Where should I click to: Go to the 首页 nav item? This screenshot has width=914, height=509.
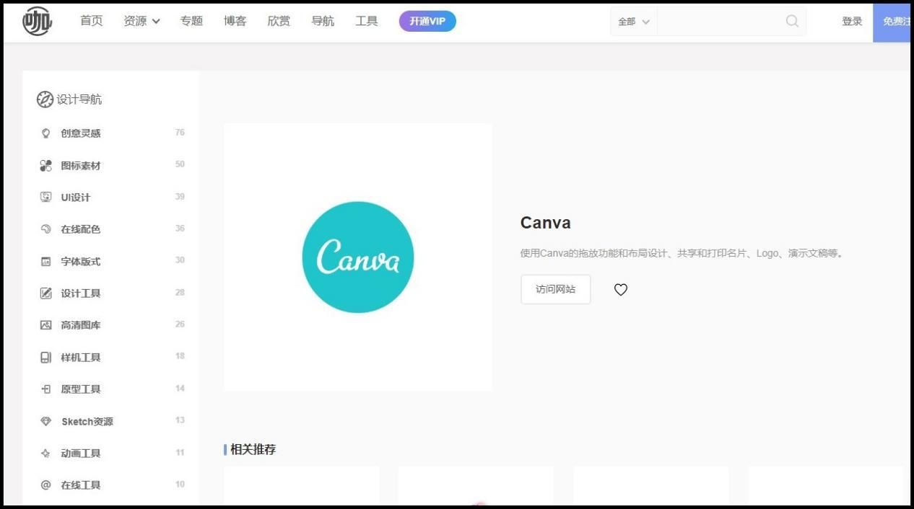92,21
